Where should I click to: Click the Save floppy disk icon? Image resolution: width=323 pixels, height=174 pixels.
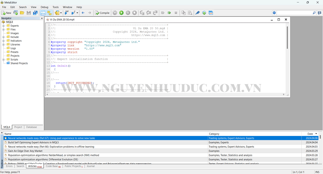click(x=29, y=13)
